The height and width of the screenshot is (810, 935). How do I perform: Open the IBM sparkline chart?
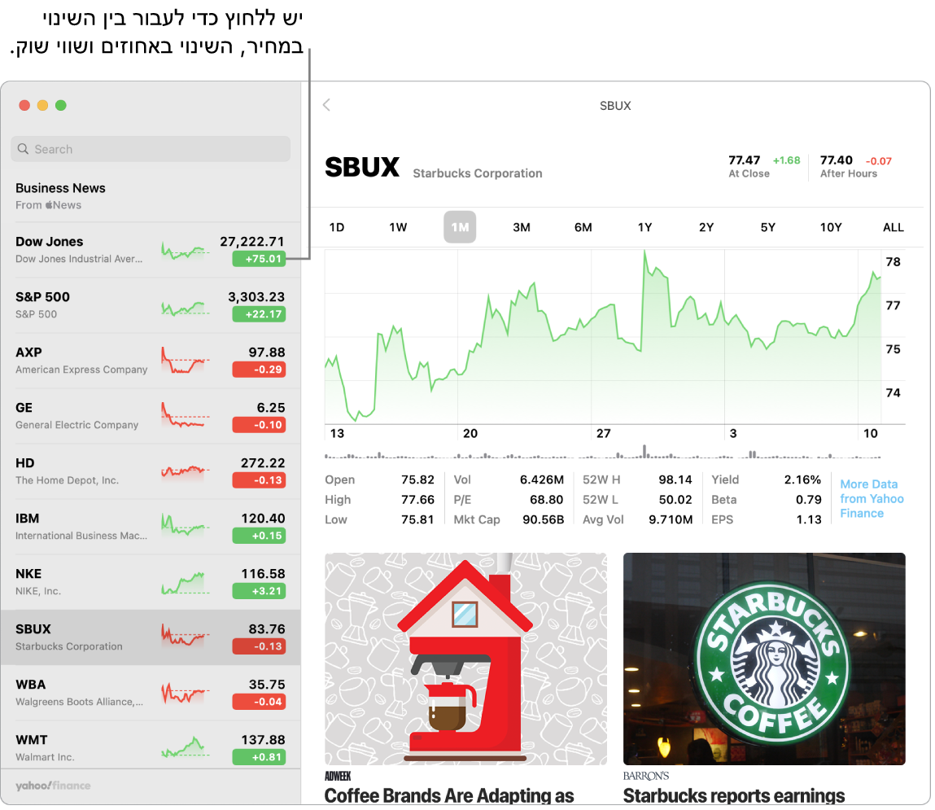[186, 525]
